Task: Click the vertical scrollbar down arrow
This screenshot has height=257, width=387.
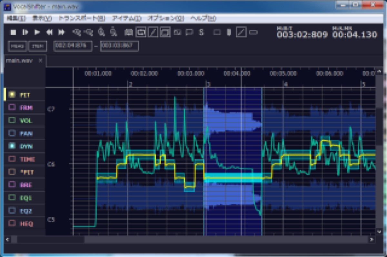Action: (x=379, y=232)
